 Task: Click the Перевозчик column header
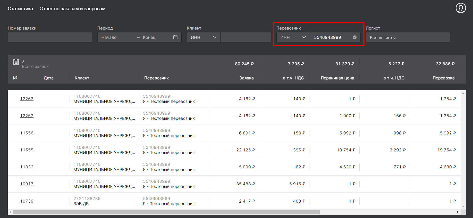156,78
